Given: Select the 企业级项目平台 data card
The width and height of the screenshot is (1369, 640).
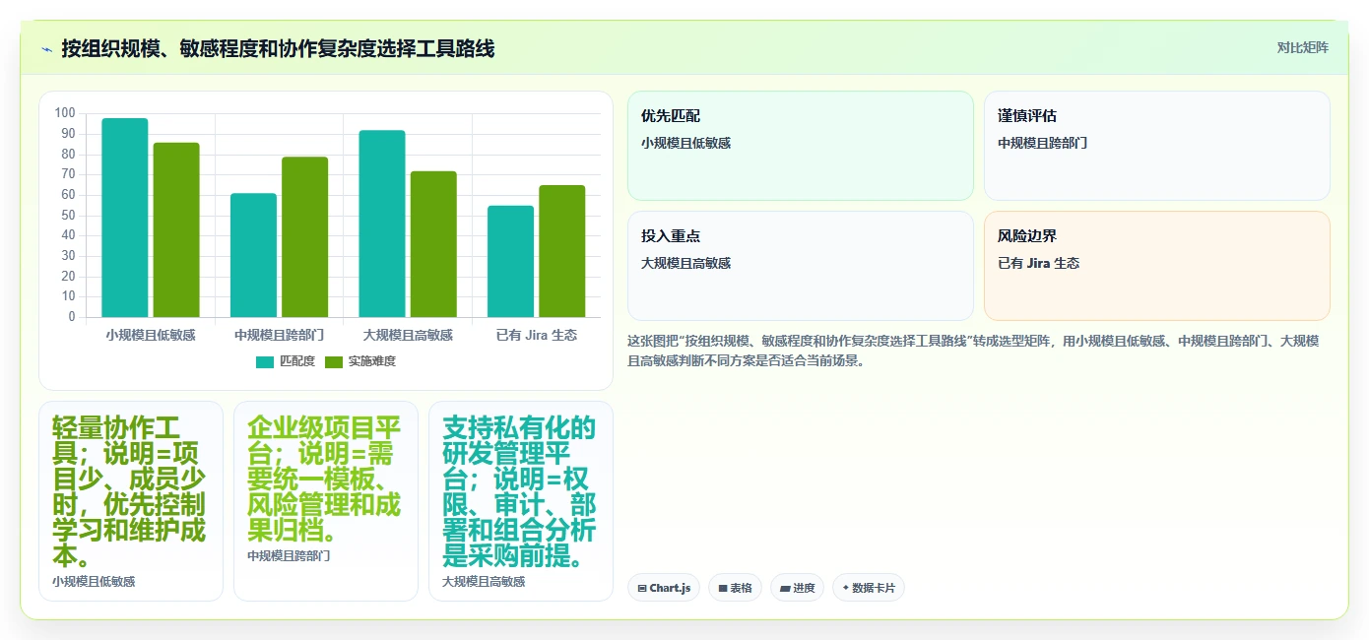Looking at the screenshot, I should (326, 500).
